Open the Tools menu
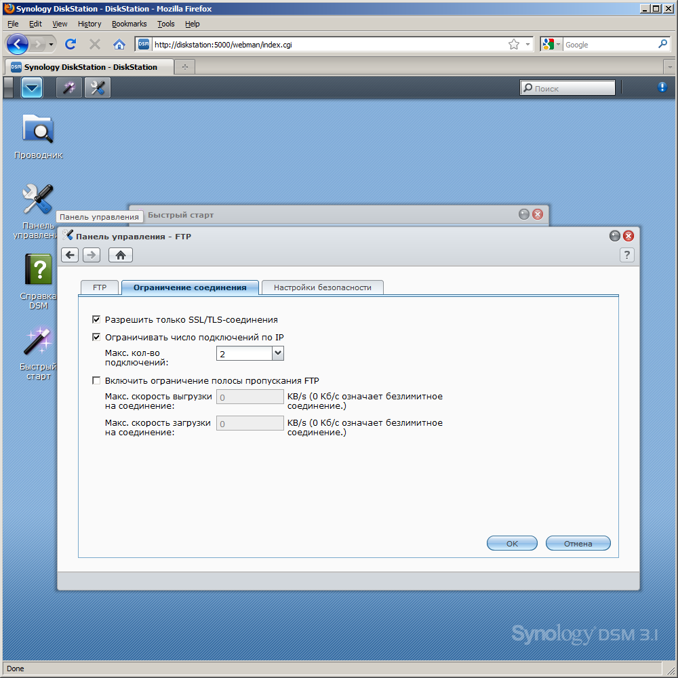 pyautogui.click(x=166, y=24)
